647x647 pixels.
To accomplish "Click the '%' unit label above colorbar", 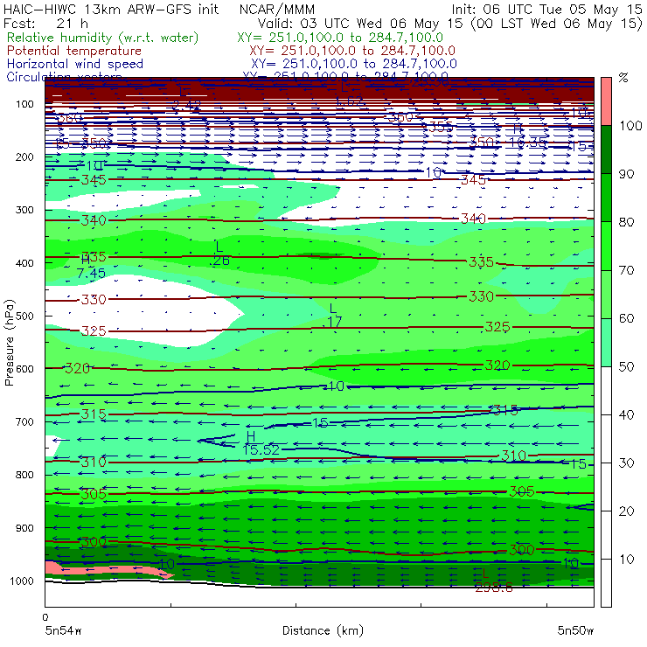I will [623, 78].
